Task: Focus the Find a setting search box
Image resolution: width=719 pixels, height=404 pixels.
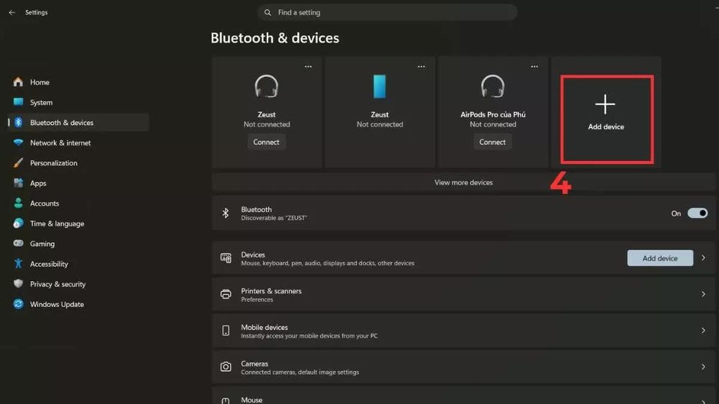Action: point(387,12)
